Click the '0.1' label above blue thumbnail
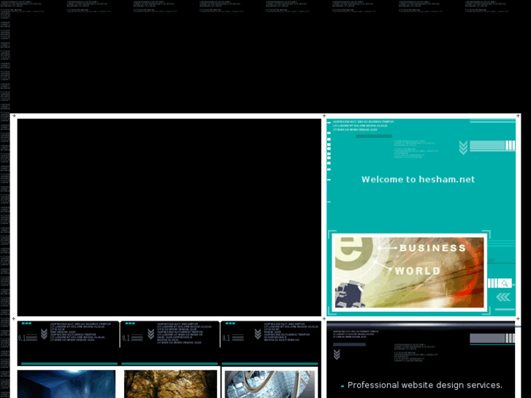Screen dimensions: 531x398 22,338
